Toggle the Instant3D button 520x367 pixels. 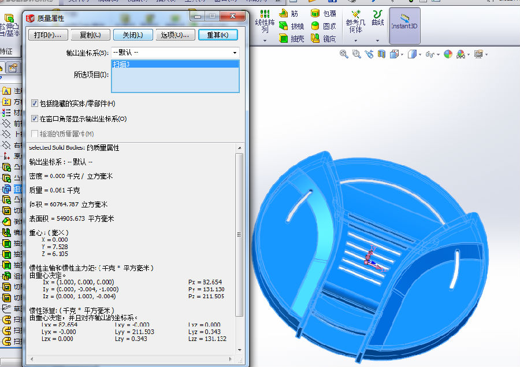404,25
